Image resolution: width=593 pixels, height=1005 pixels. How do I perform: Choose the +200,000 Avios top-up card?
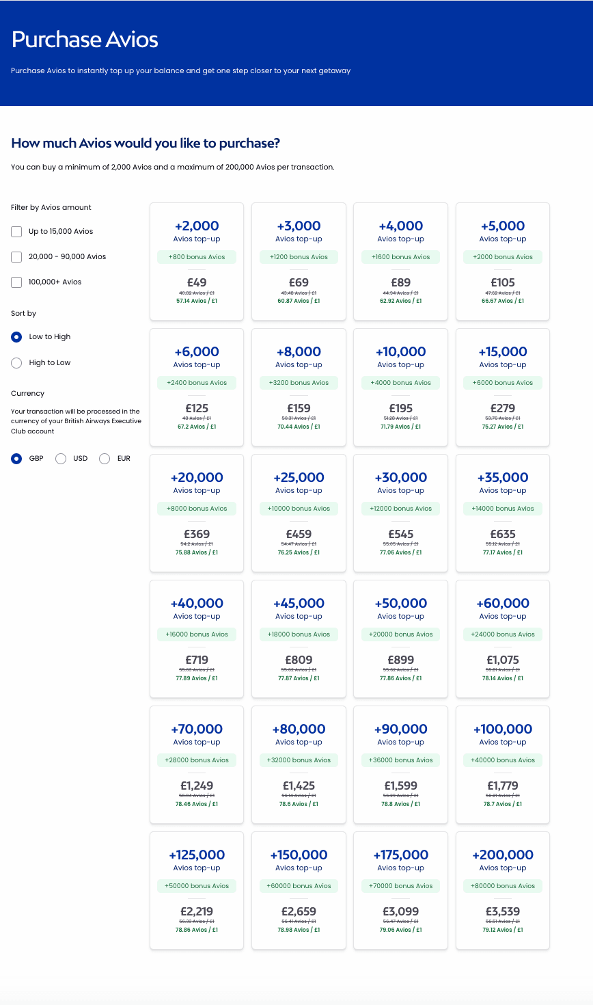click(503, 890)
